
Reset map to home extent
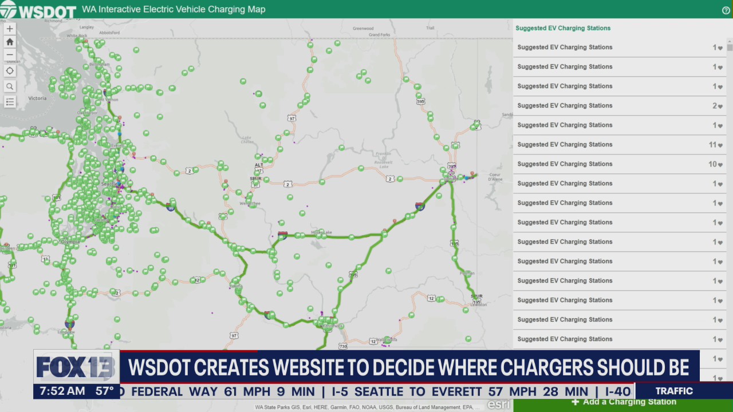coord(10,42)
